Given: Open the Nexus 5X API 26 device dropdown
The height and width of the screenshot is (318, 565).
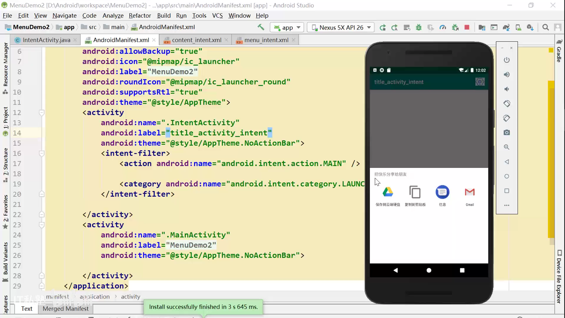Looking at the screenshot, I should tap(341, 27).
